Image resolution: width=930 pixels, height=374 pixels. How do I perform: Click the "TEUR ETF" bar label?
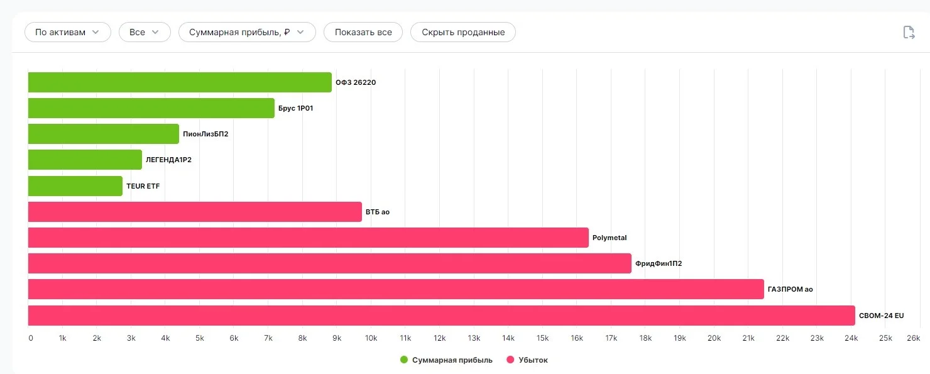click(143, 186)
